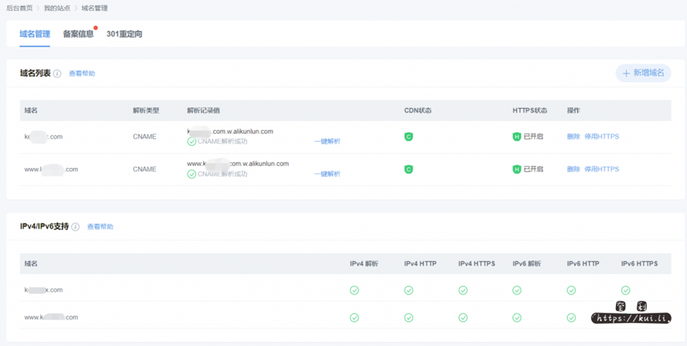Navigate to 我的站点 breadcrumb
The height and width of the screenshot is (346, 687).
click(x=57, y=8)
